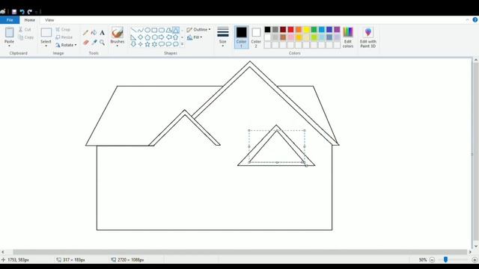Choose the green color swatch
This screenshot has width=479, height=269.
point(314,30)
